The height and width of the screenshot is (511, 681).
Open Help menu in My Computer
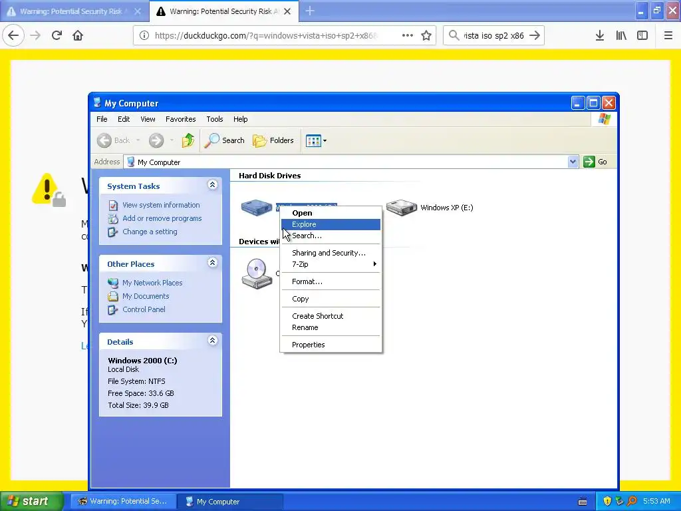pos(240,119)
